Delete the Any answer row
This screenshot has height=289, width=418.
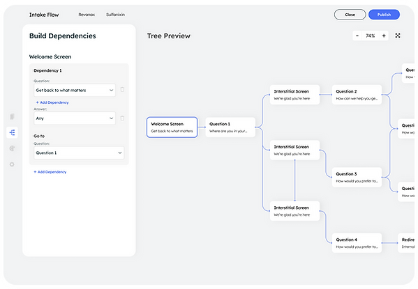click(x=122, y=118)
